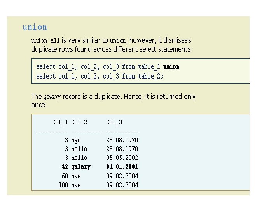
Task: Click 'table_1' in the first select statement
Action: (149, 67)
